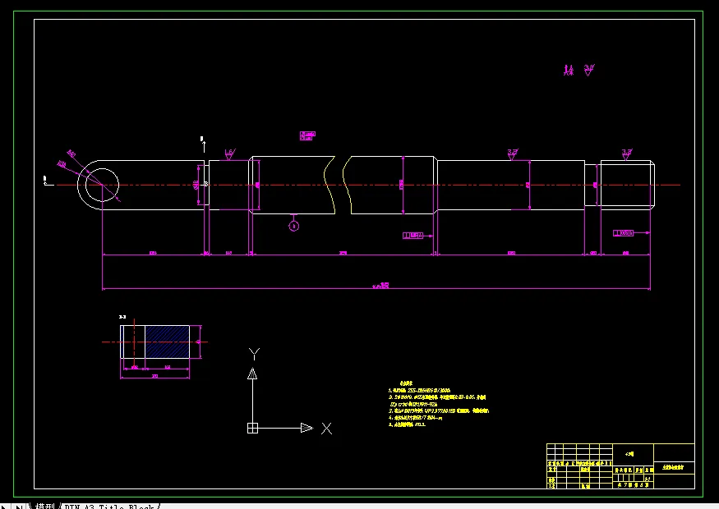The image size is (719, 509).
Task: Select the boxed annotation above the shaft
Action: (307, 135)
